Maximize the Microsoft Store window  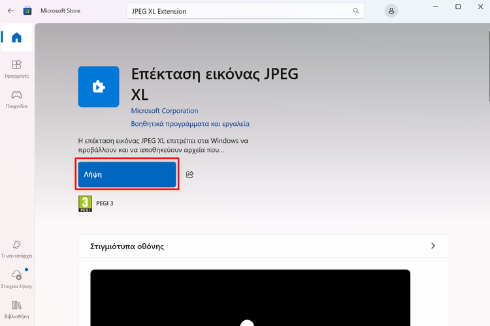click(458, 7)
